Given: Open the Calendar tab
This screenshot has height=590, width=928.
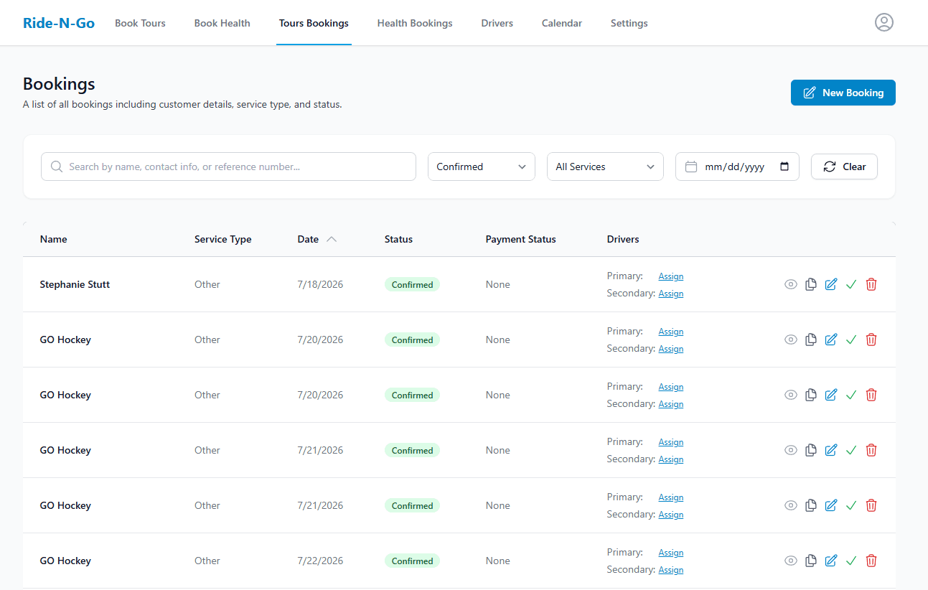Looking at the screenshot, I should pos(562,23).
